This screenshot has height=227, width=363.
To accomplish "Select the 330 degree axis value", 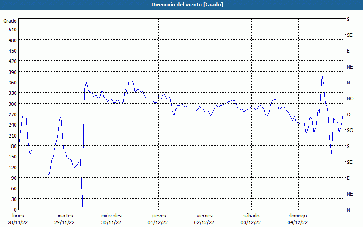I will (13, 93).
